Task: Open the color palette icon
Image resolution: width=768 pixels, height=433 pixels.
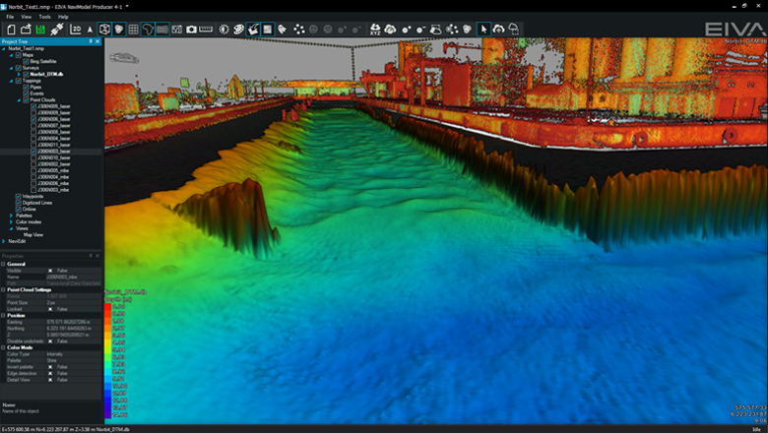Action: pyautogui.click(x=238, y=30)
